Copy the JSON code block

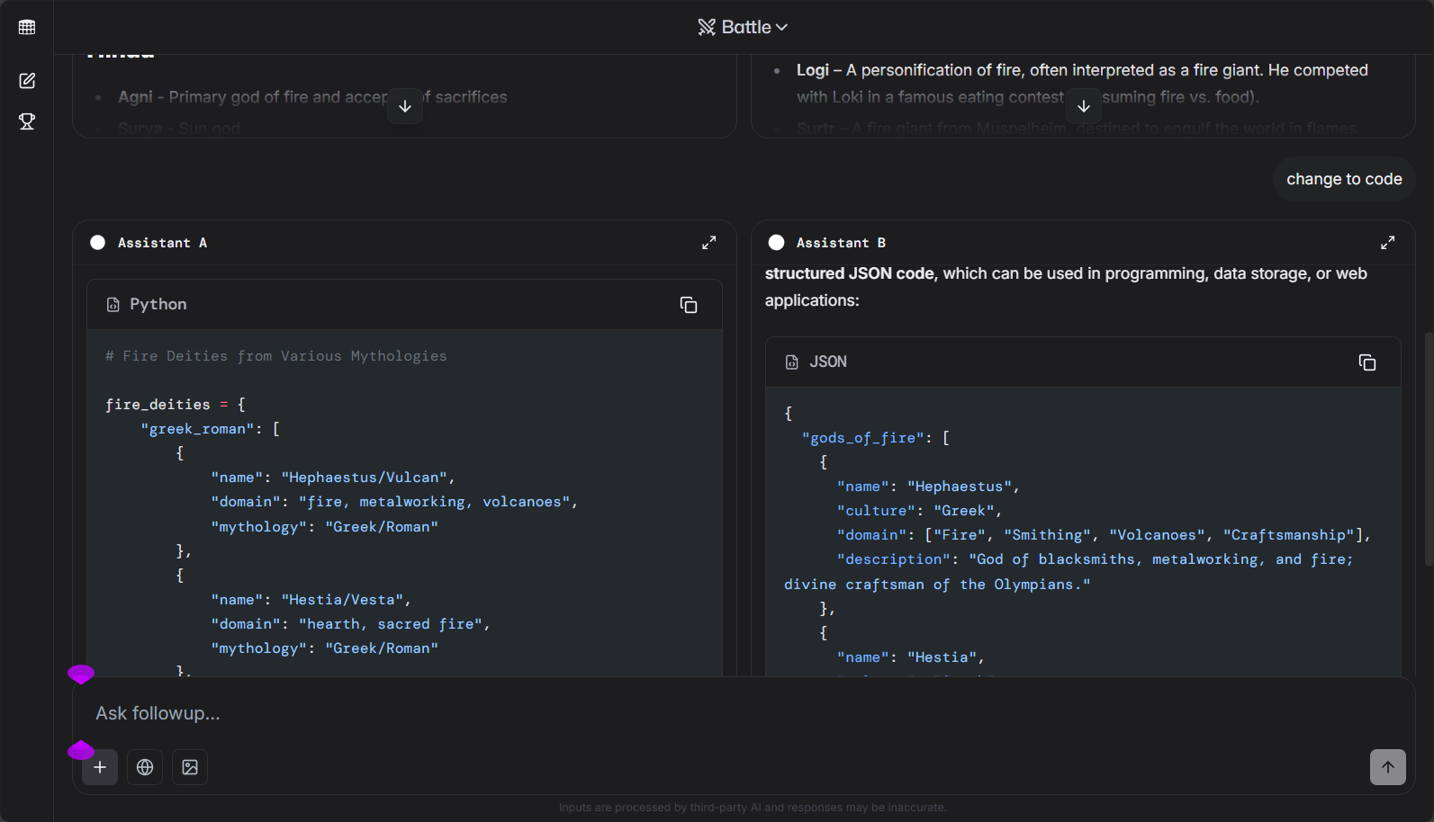(x=1367, y=362)
